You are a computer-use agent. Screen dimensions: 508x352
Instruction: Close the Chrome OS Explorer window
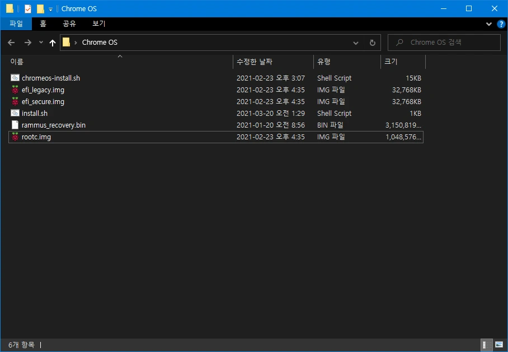pos(495,9)
